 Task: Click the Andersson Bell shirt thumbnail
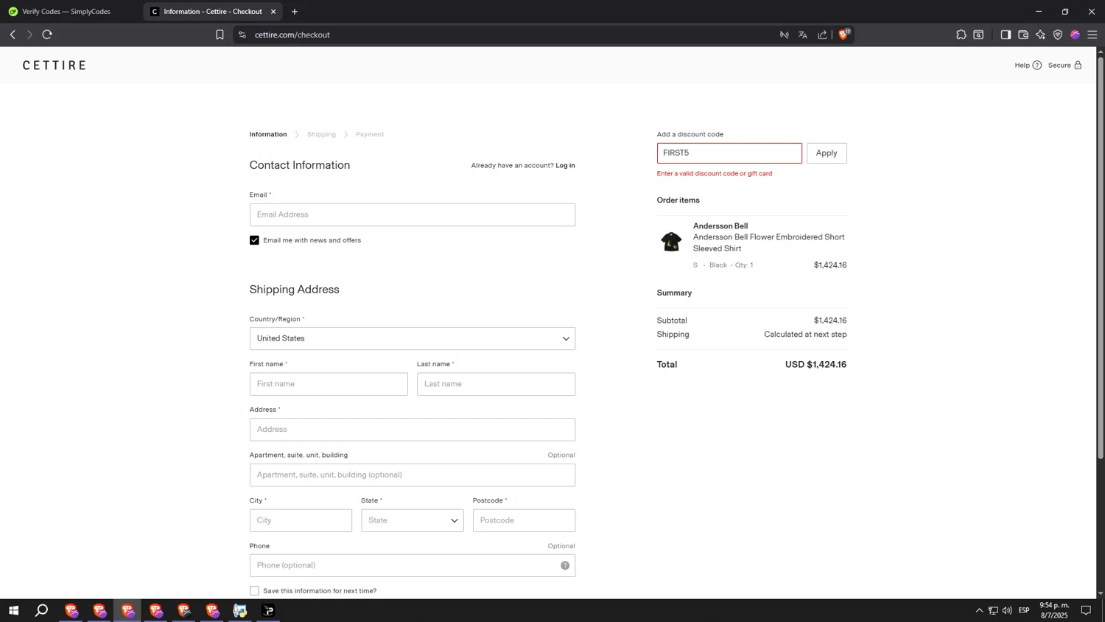(x=671, y=242)
